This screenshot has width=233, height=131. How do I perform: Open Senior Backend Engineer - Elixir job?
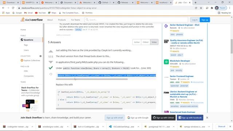(185, 25)
